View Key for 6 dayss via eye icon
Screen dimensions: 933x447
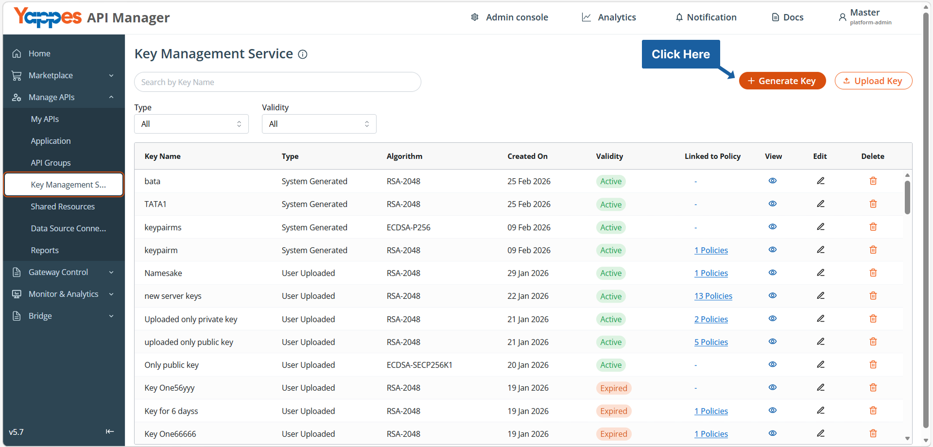[772, 411]
